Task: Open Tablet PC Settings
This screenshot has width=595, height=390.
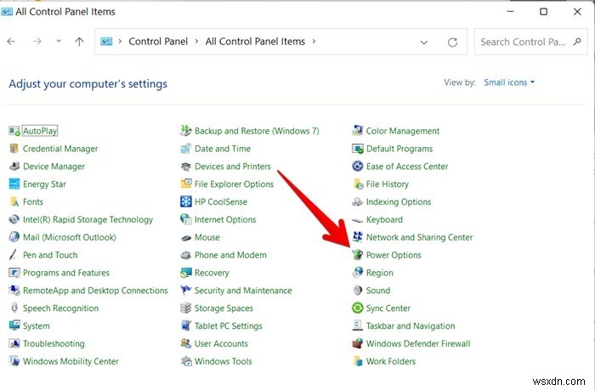Action: click(x=228, y=326)
